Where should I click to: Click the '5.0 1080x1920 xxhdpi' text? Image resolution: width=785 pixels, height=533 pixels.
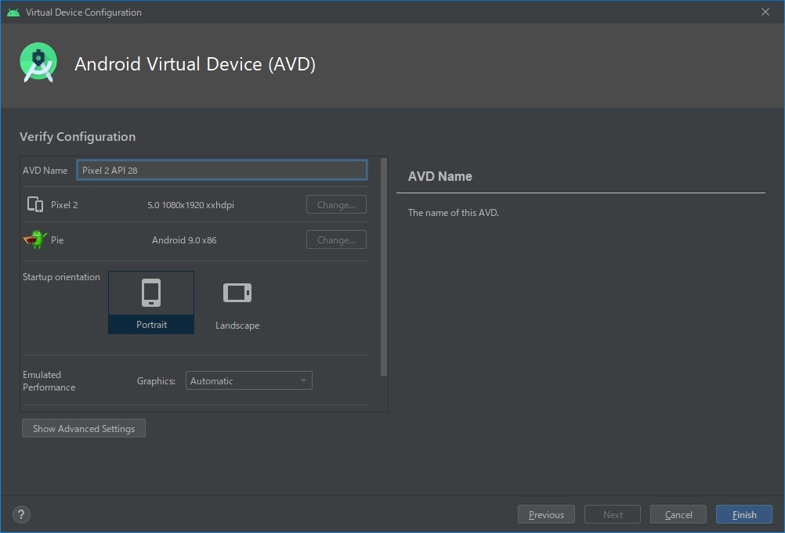click(190, 205)
